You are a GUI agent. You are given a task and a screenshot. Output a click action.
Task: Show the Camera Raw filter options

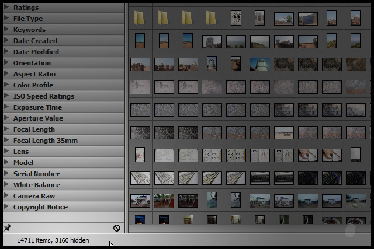coord(34,196)
